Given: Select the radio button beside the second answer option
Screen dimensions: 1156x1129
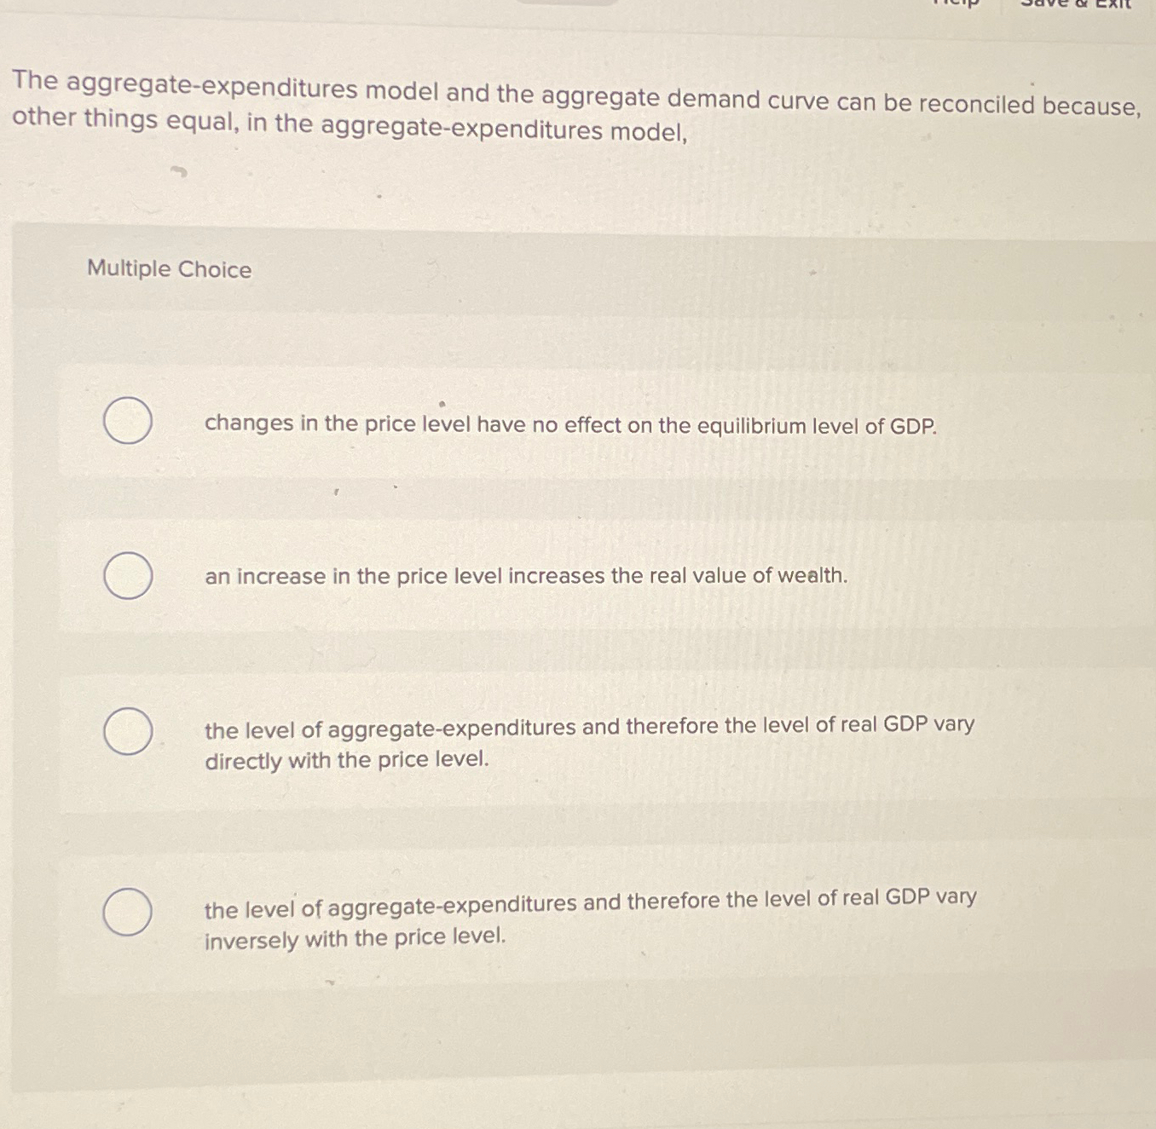Looking at the screenshot, I should pos(126,576).
